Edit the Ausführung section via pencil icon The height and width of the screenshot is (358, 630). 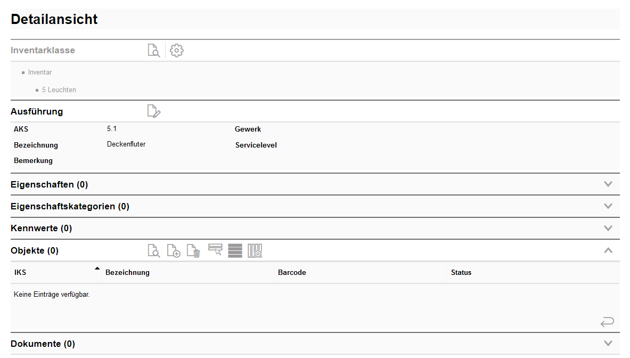153,111
